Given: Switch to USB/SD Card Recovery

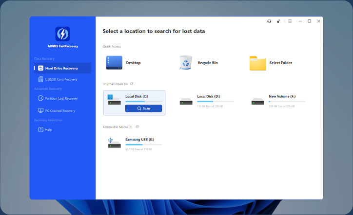Looking at the screenshot, I should (x=61, y=79).
